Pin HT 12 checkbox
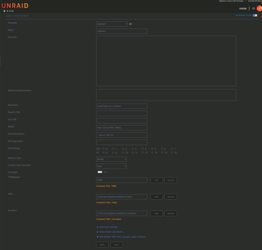262x250 pixels. point(143,152)
